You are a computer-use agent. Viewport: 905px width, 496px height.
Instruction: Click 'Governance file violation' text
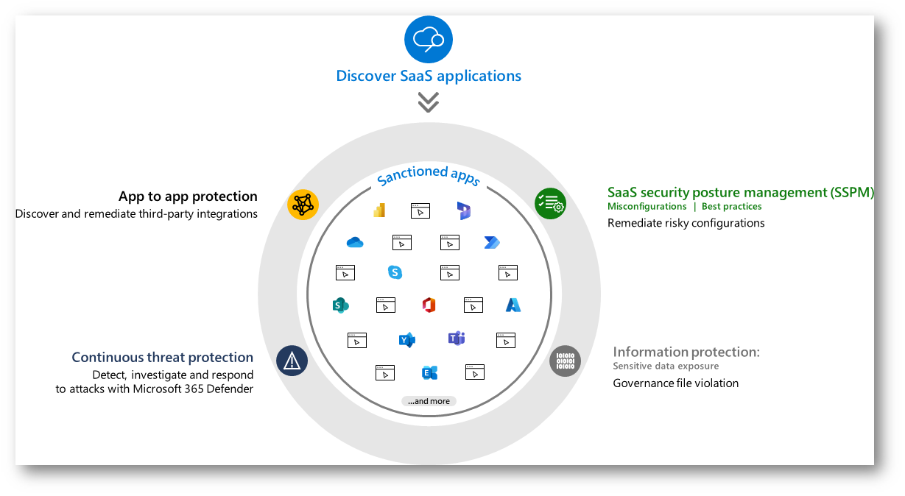(x=676, y=383)
